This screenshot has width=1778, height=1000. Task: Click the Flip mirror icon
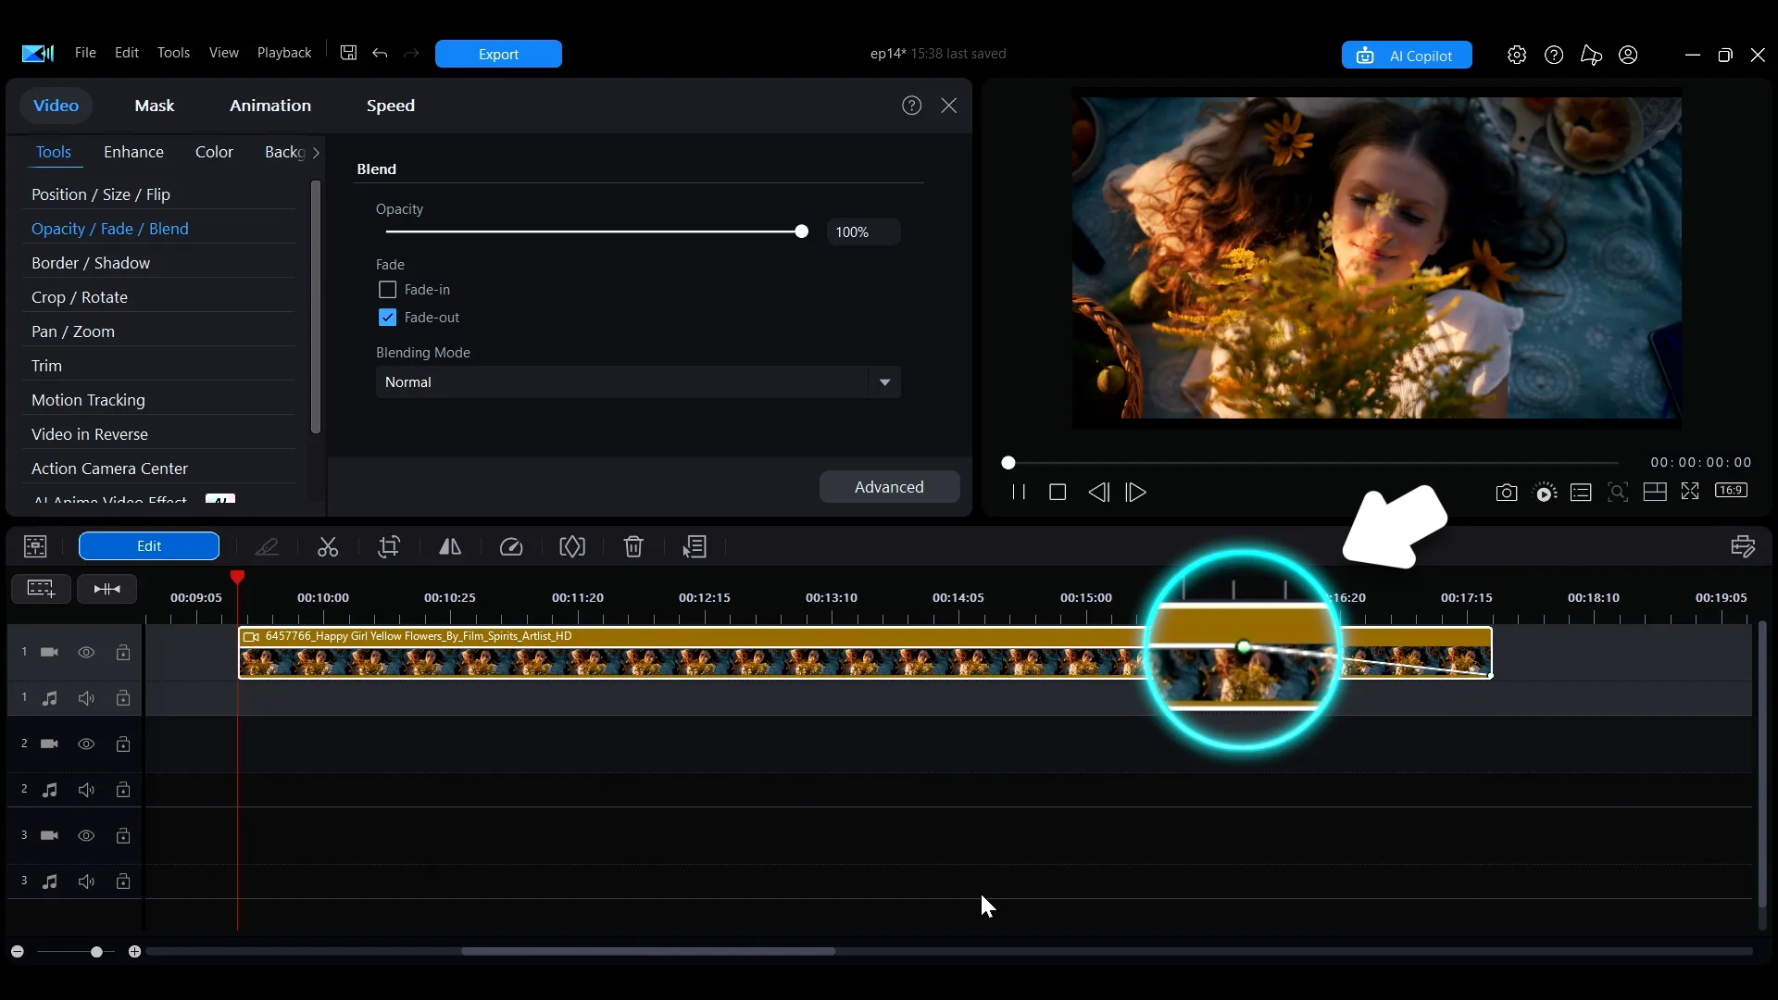coord(450,547)
